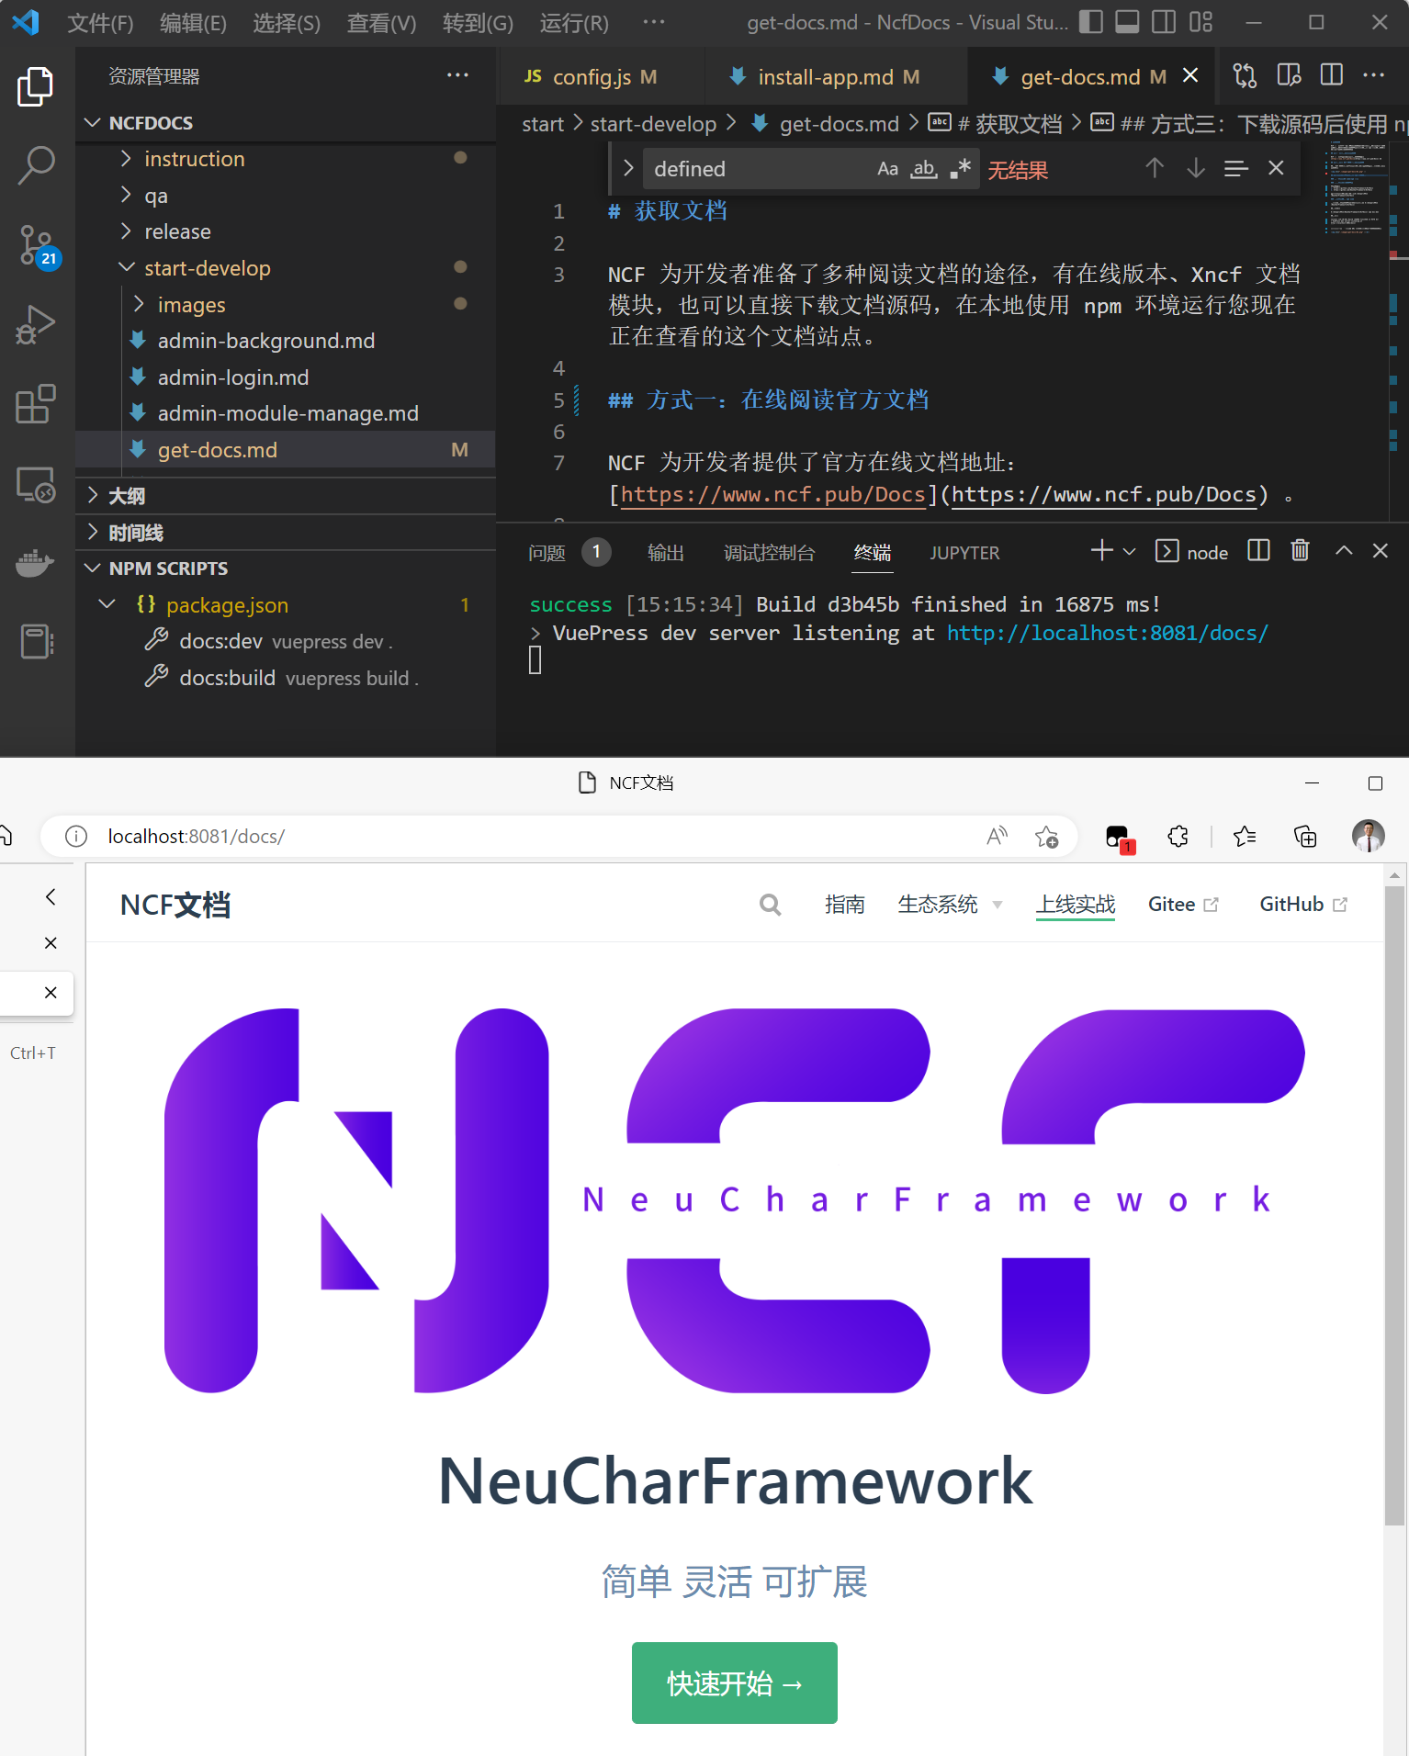1409x1756 pixels.
Task: Open editor more actions ellipsis
Action: click(x=1374, y=75)
